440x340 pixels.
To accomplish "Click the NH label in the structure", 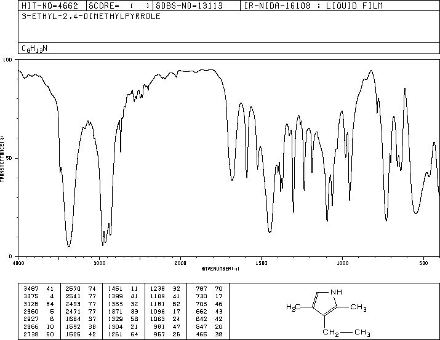I will (x=336, y=292).
